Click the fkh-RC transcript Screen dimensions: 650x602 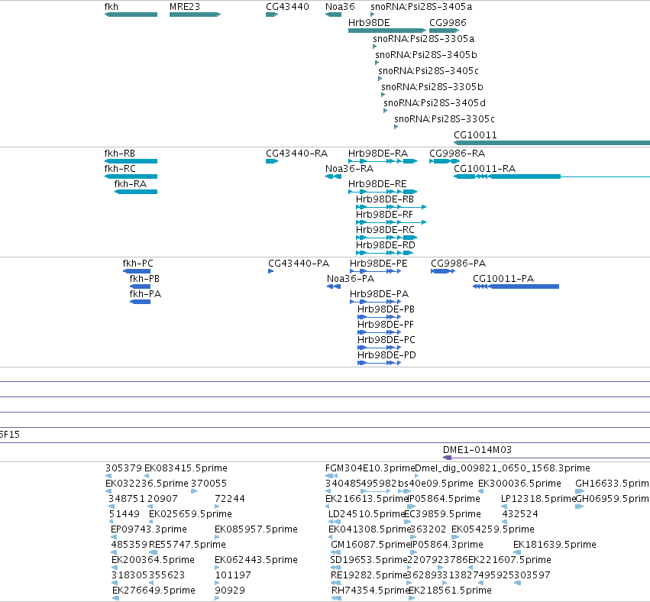coord(131,176)
